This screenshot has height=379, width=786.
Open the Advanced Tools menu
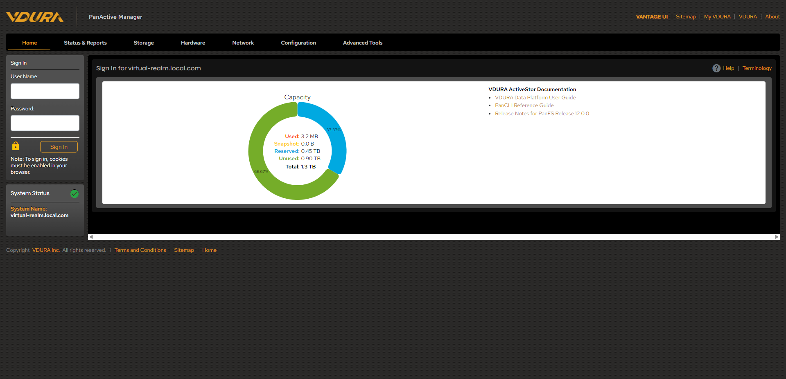coord(363,43)
